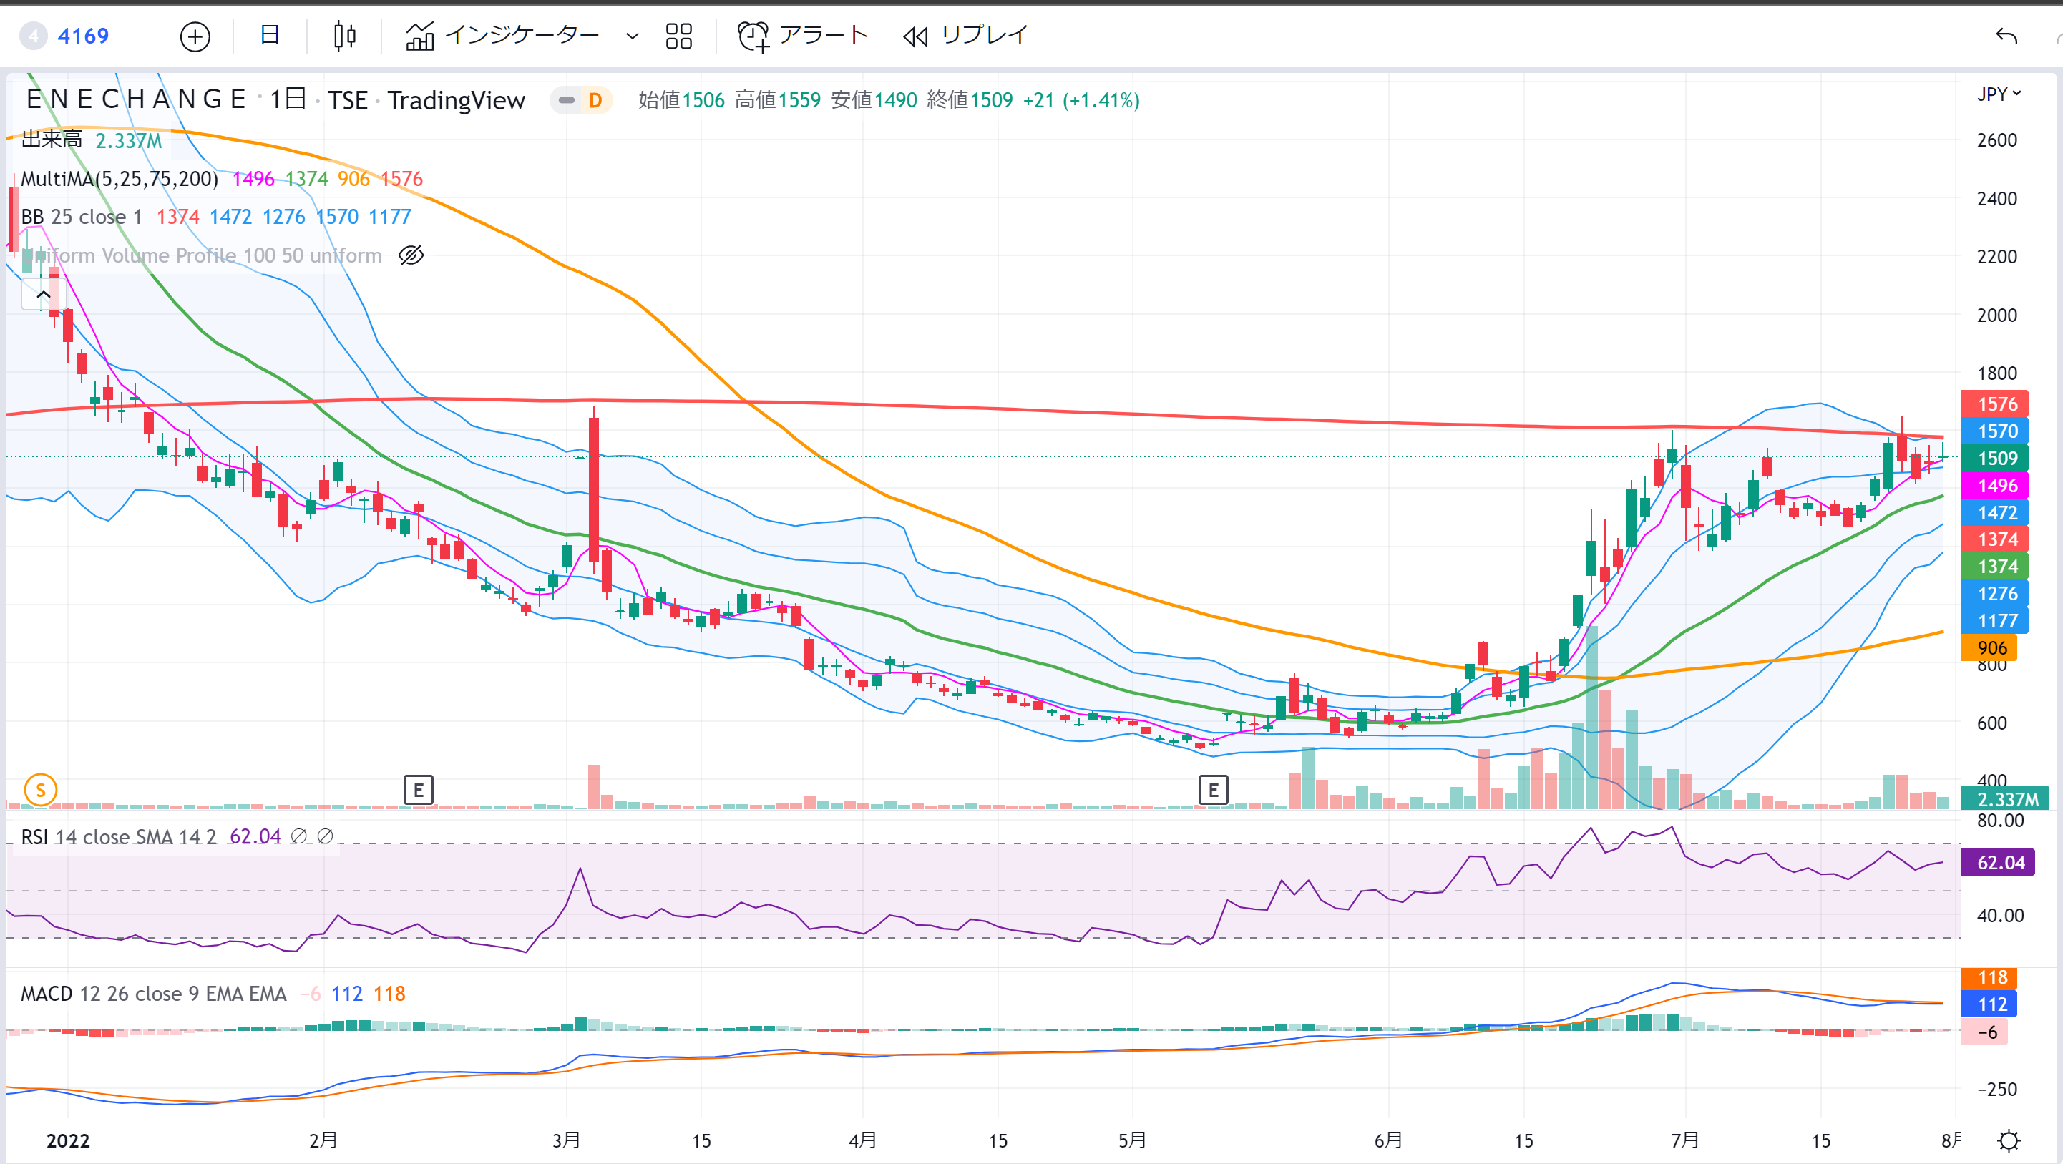
Task: Collapse the indicator legend with chevron
Action: (x=43, y=295)
